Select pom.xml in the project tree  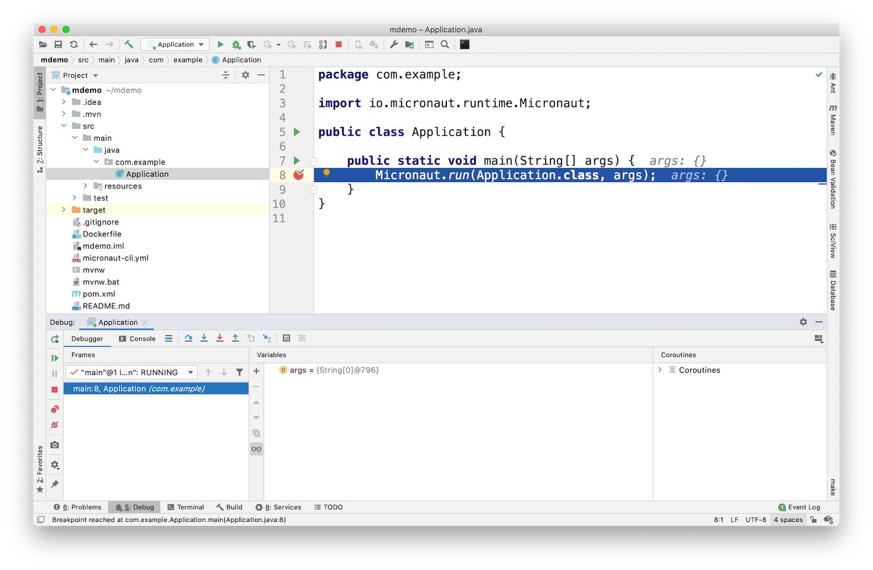[x=99, y=294]
